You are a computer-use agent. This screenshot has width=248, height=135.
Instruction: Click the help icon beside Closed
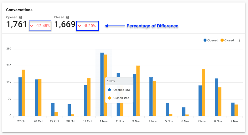(68, 18)
